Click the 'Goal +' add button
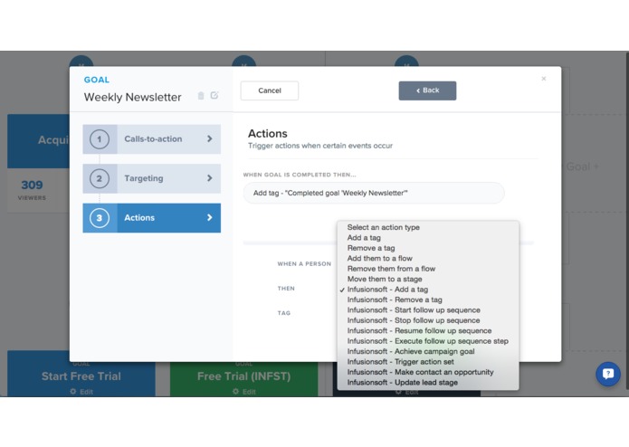 (583, 166)
